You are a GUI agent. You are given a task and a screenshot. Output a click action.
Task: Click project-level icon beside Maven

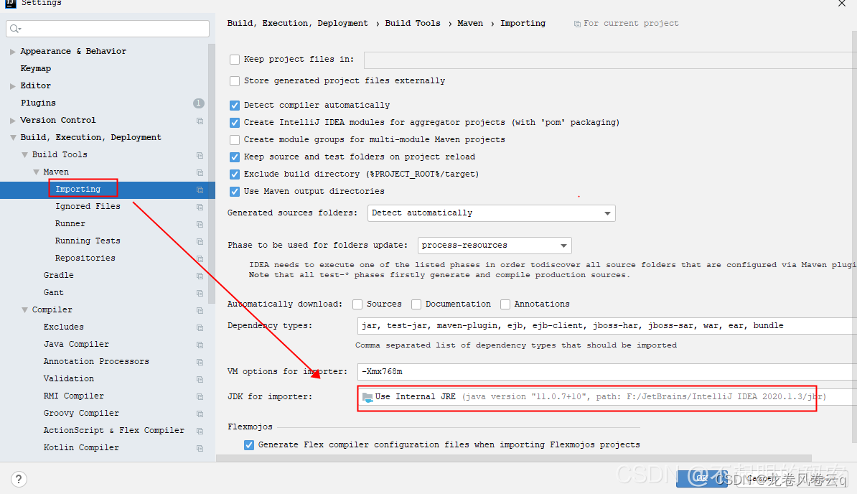pos(200,172)
